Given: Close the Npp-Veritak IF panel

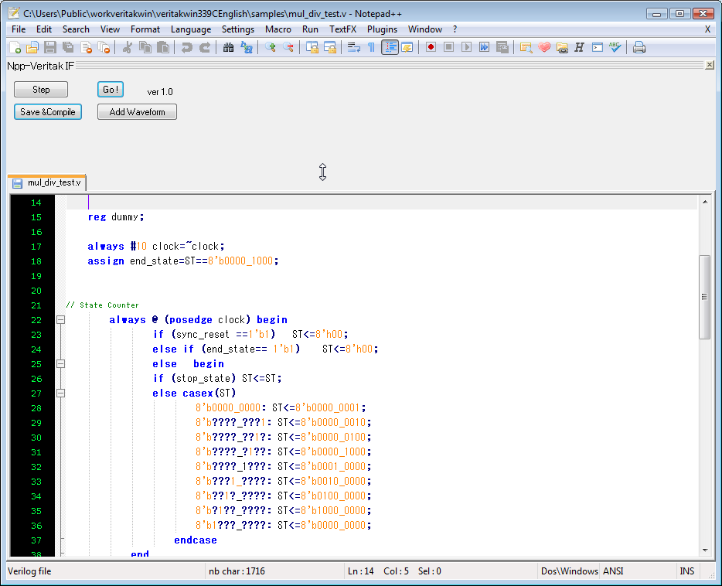Looking at the screenshot, I should click(x=710, y=65).
